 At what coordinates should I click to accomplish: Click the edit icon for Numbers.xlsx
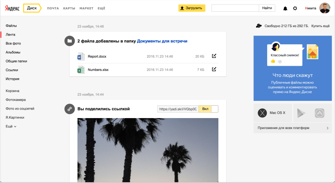pos(214,69)
